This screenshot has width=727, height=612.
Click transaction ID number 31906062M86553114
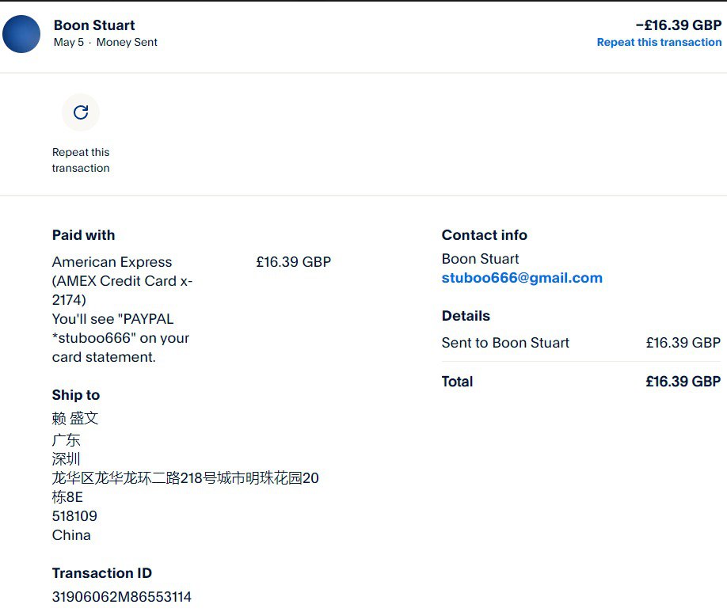pos(122,597)
